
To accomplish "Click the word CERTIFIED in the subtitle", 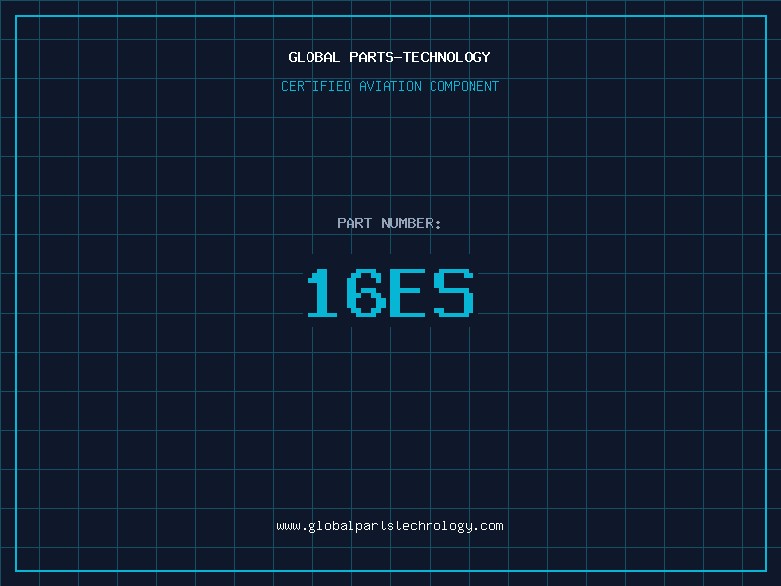I will pos(317,86).
